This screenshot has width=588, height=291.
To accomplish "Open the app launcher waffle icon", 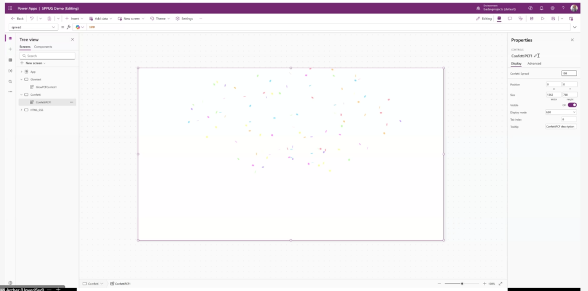I will click(x=10, y=8).
